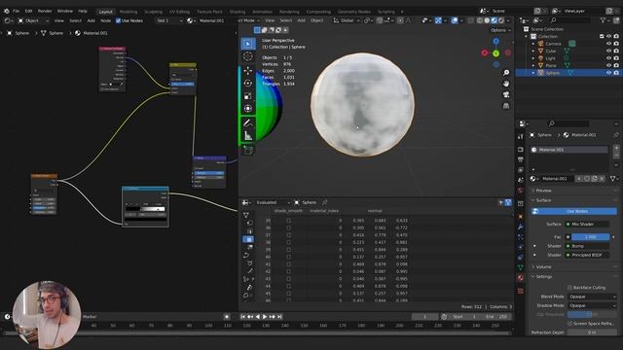Image resolution: width=623 pixels, height=350 pixels.
Task: Select the Rotate tool in viewport toolbar
Action: 248,84
